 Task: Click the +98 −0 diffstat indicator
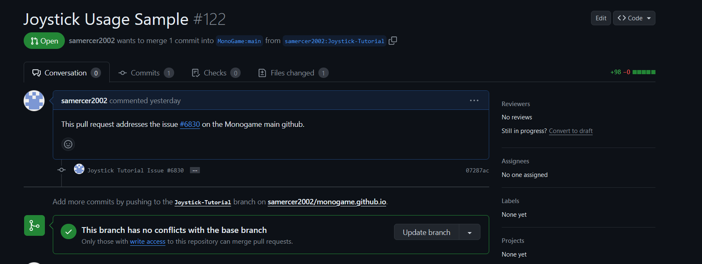tap(633, 72)
